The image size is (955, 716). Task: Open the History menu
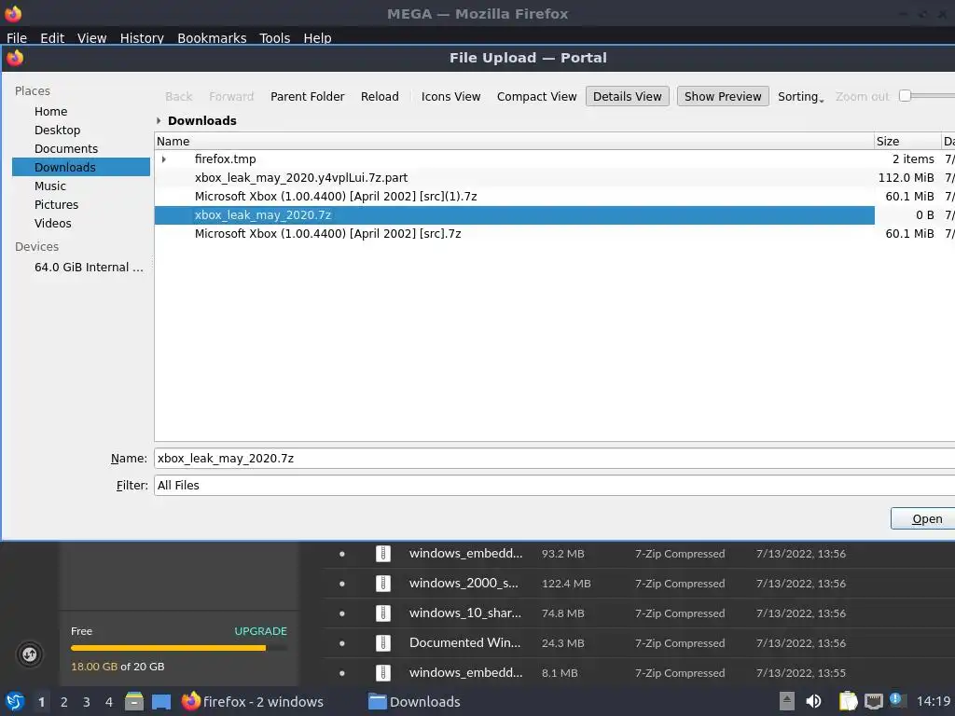(x=142, y=37)
